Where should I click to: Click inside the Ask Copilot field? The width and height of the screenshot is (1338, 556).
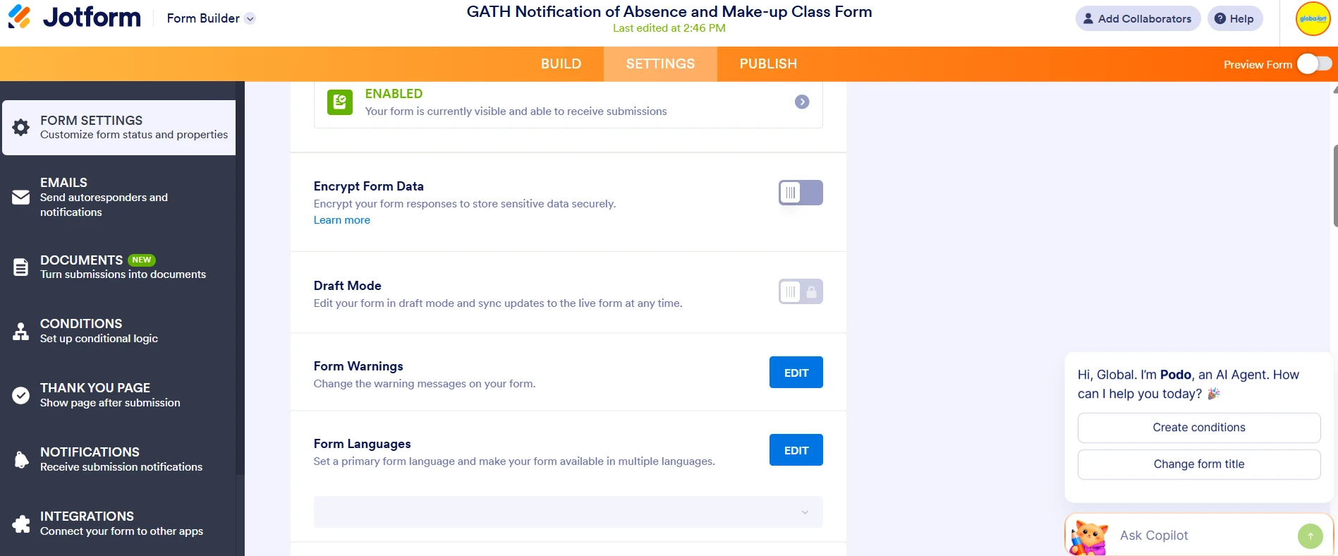click(1199, 535)
